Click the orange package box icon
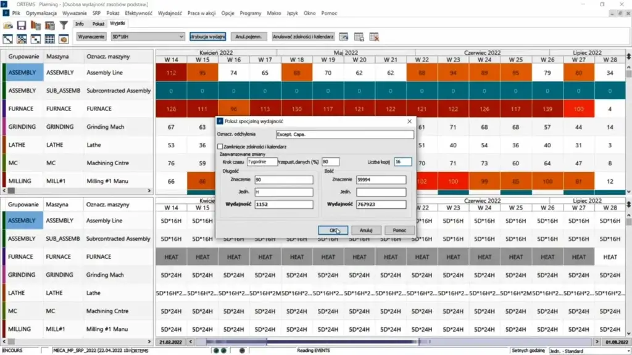 (x=63, y=39)
